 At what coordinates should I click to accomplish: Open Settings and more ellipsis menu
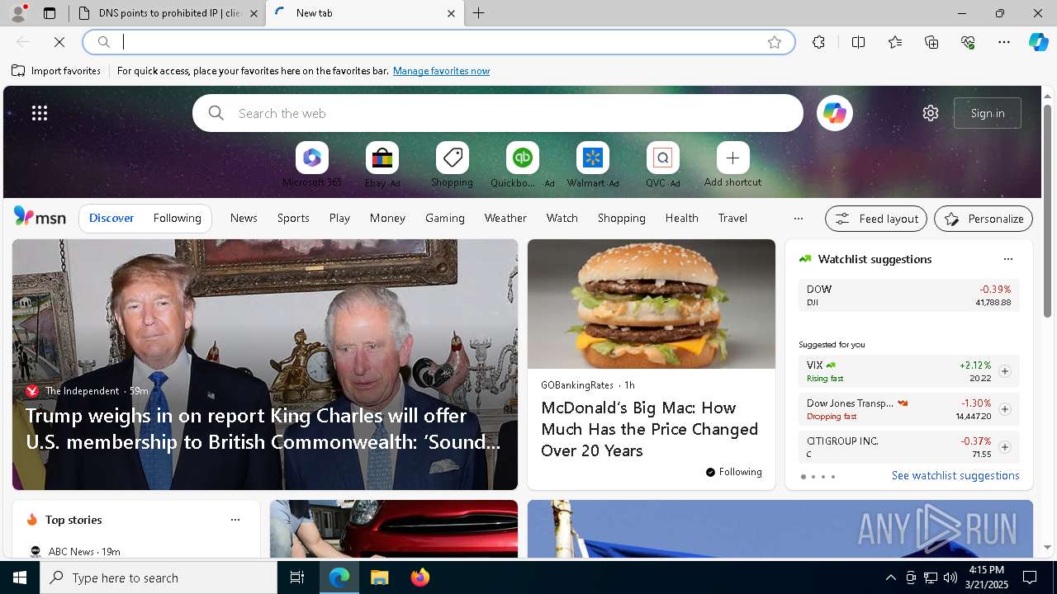point(1004,42)
